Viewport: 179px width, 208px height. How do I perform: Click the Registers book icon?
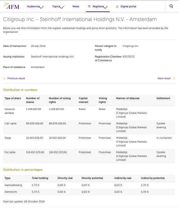pos(89,6)
